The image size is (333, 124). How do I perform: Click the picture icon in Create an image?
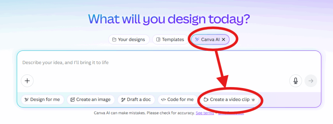point(73,100)
